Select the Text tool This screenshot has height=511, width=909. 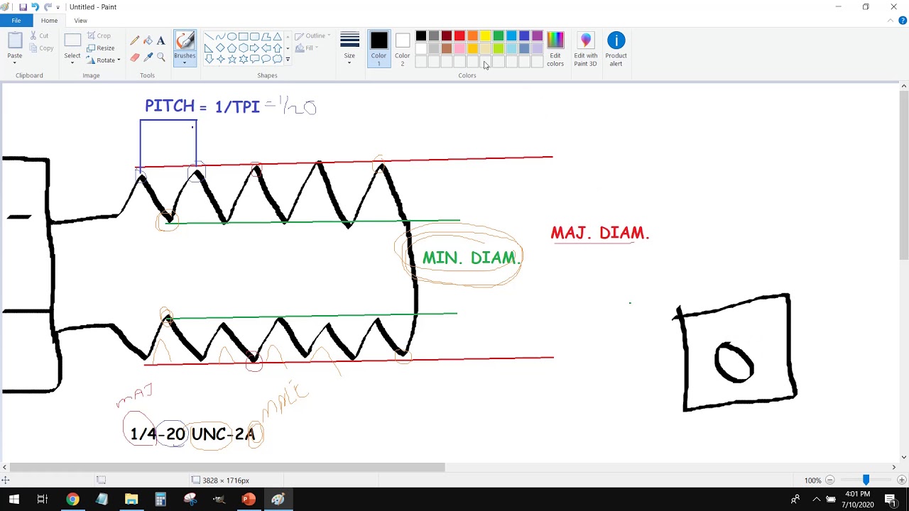pyautogui.click(x=161, y=40)
